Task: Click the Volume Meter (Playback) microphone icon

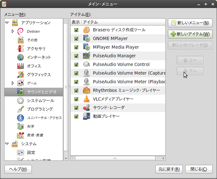Action: click(x=87, y=82)
